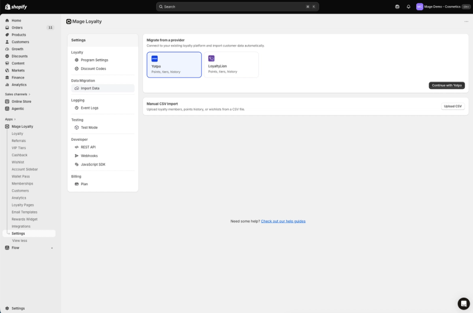Screen dimensions: 473x313
Task: Open Integrations under Mage Loyalty
Action: pos(21,227)
